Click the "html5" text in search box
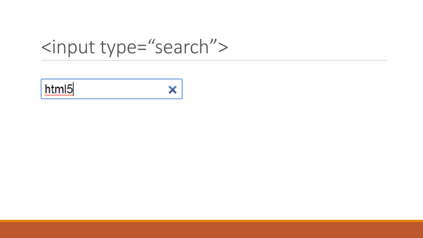 pyautogui.click(x=58, y=89)
